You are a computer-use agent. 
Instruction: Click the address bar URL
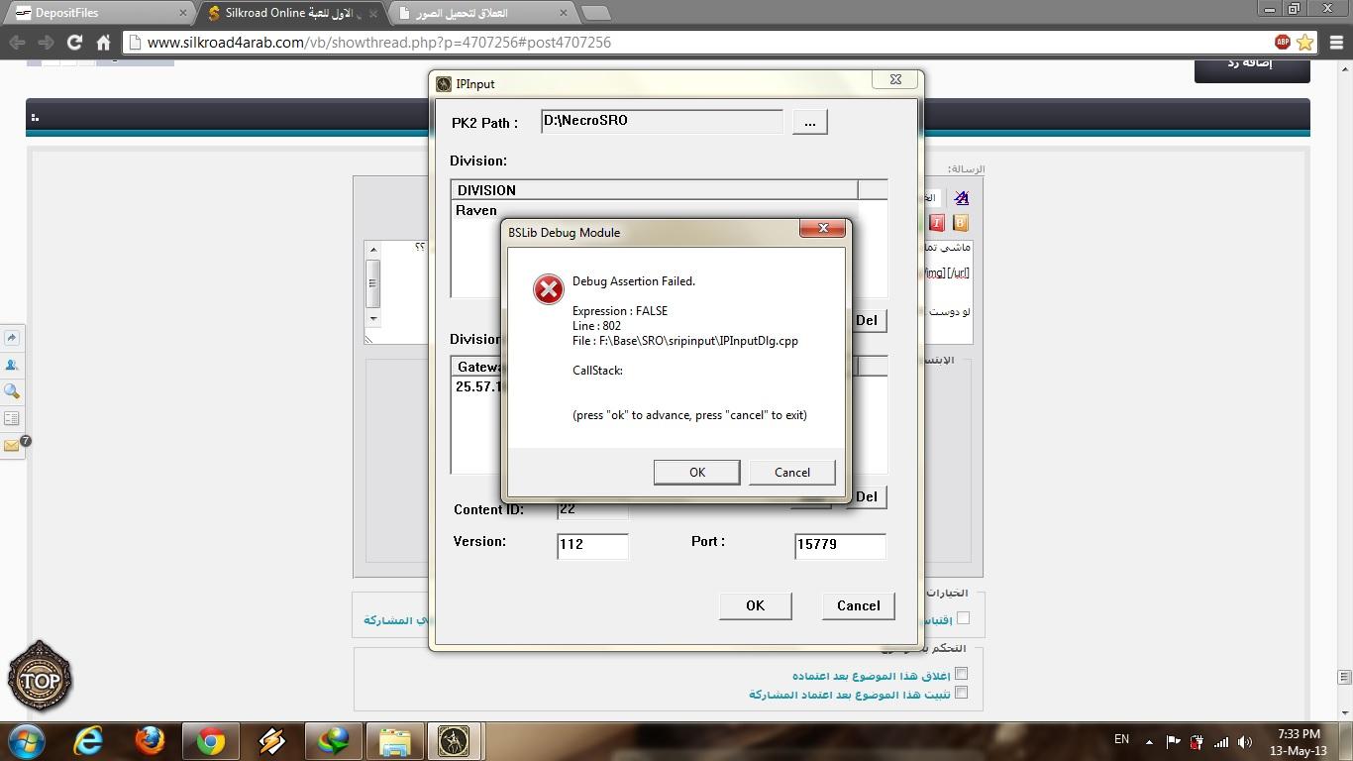[x=378, y=43]
